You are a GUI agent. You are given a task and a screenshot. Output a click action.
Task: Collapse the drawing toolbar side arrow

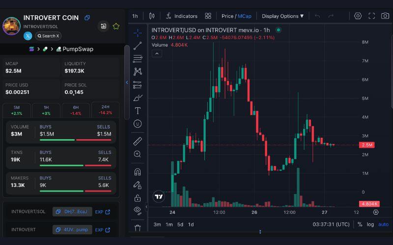tap(146, 206)
